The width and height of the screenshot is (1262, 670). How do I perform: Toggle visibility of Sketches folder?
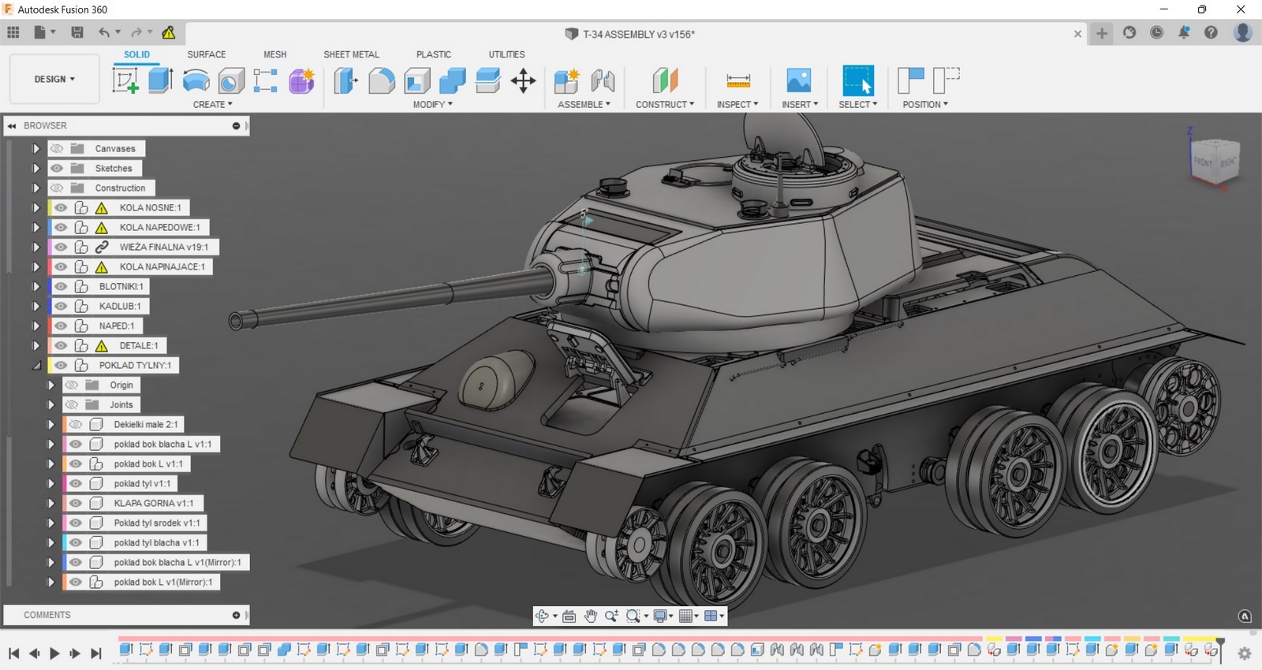click(57, 168)
